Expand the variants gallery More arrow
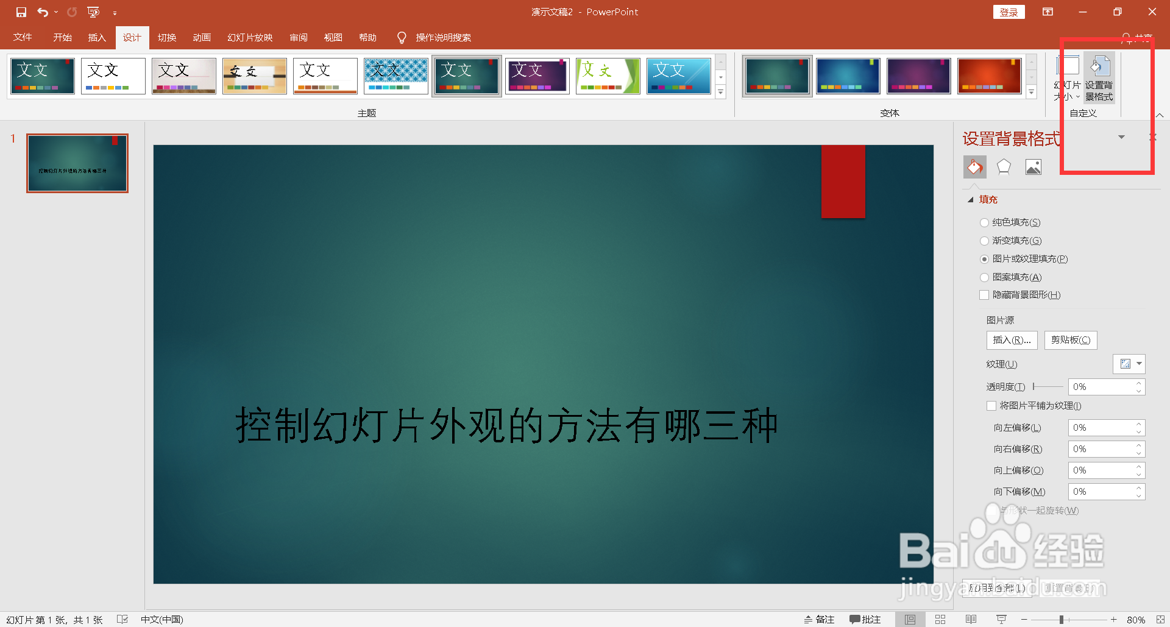 tap(1032, 92)
